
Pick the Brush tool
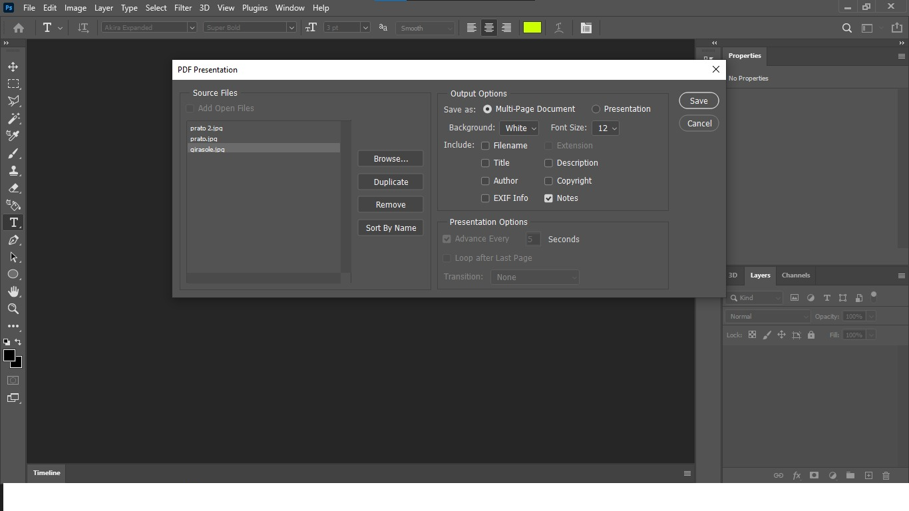(x=13, y=153)
